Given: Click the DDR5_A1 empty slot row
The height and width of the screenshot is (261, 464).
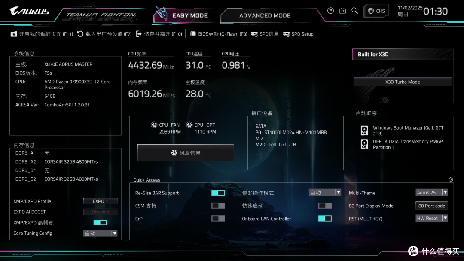Looking at the screenshot, I should (33, 153).
